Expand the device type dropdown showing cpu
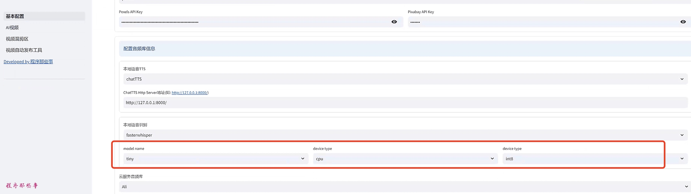The width and height of the screenshot is (691, 194). (405, 159)
